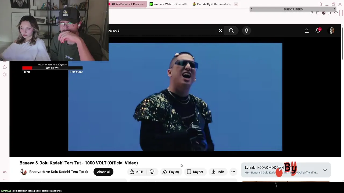Dislike the video with thumbs down

click(152, 172)
